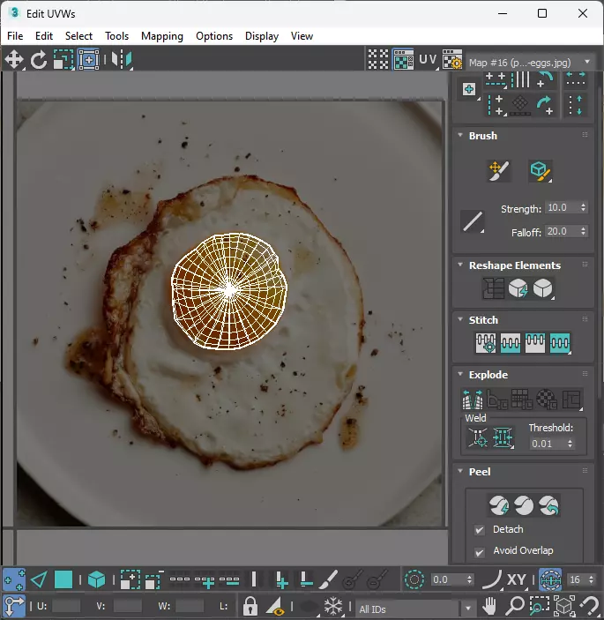This screenshot has width=604, height=620.
Task: Collapse the Brush rollout
Action: pyautogui.click(x=460, y=135)
